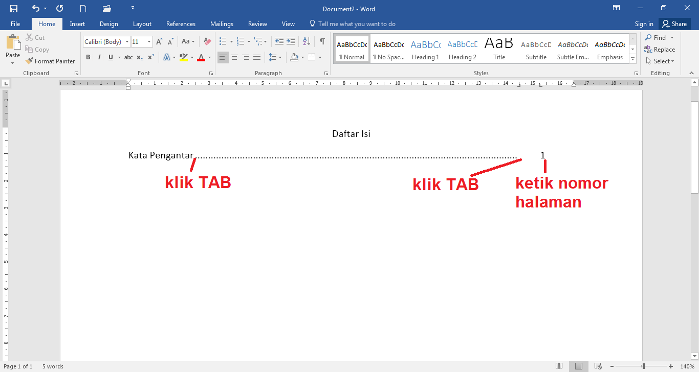Switch to Print Layout view
The width and height of the screenshot is (699, 372).
[579, 366]
